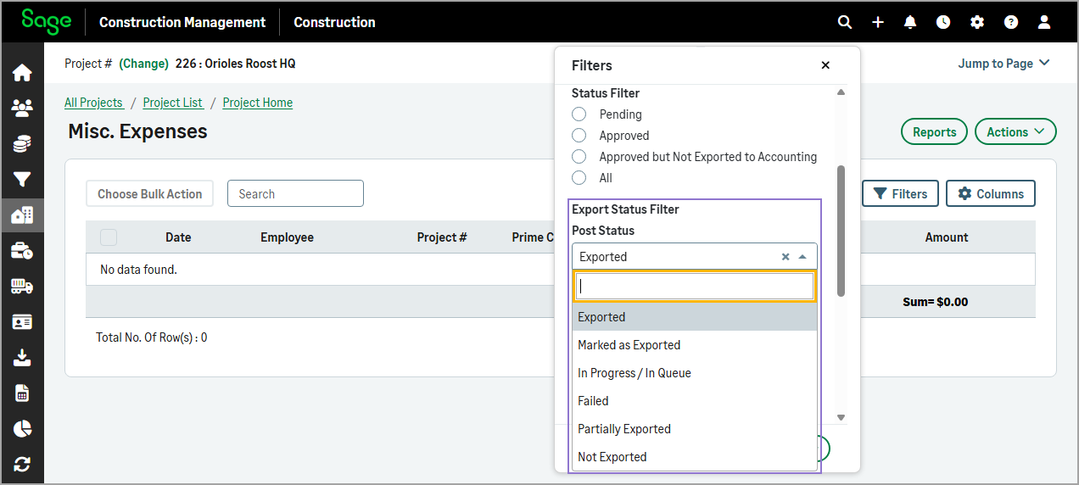The width and height of the screenshot is (1079, 485).
Task: Select Marked as Exported option
Action: pos(629,345)
